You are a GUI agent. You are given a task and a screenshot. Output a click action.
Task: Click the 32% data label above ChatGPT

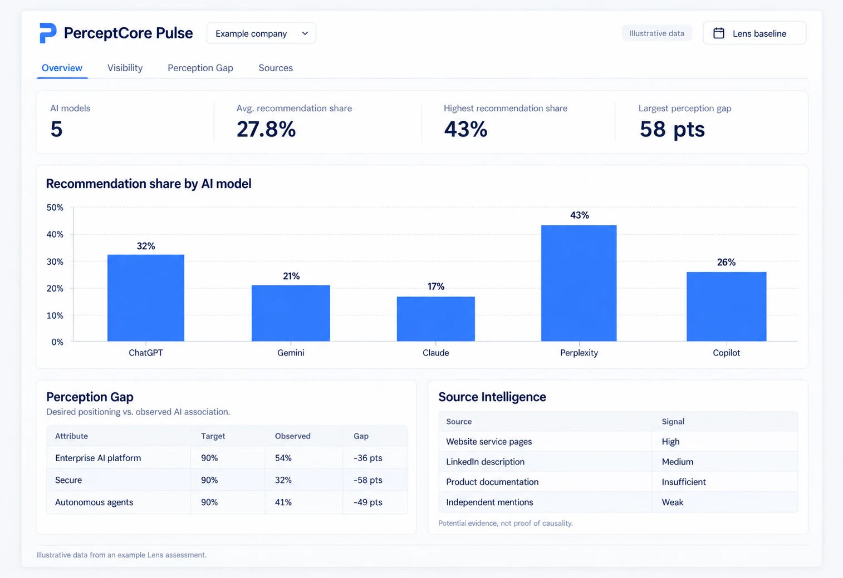pos(146,246)
